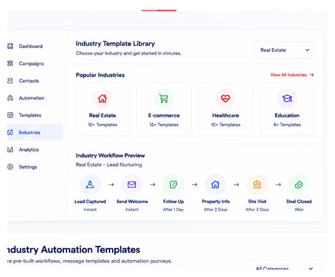Click the Popular Industries heading

click(x=100, y=75)
